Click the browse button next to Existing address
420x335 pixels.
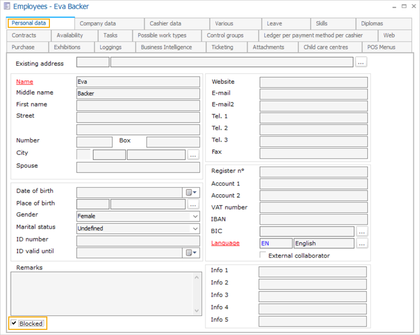361,62
